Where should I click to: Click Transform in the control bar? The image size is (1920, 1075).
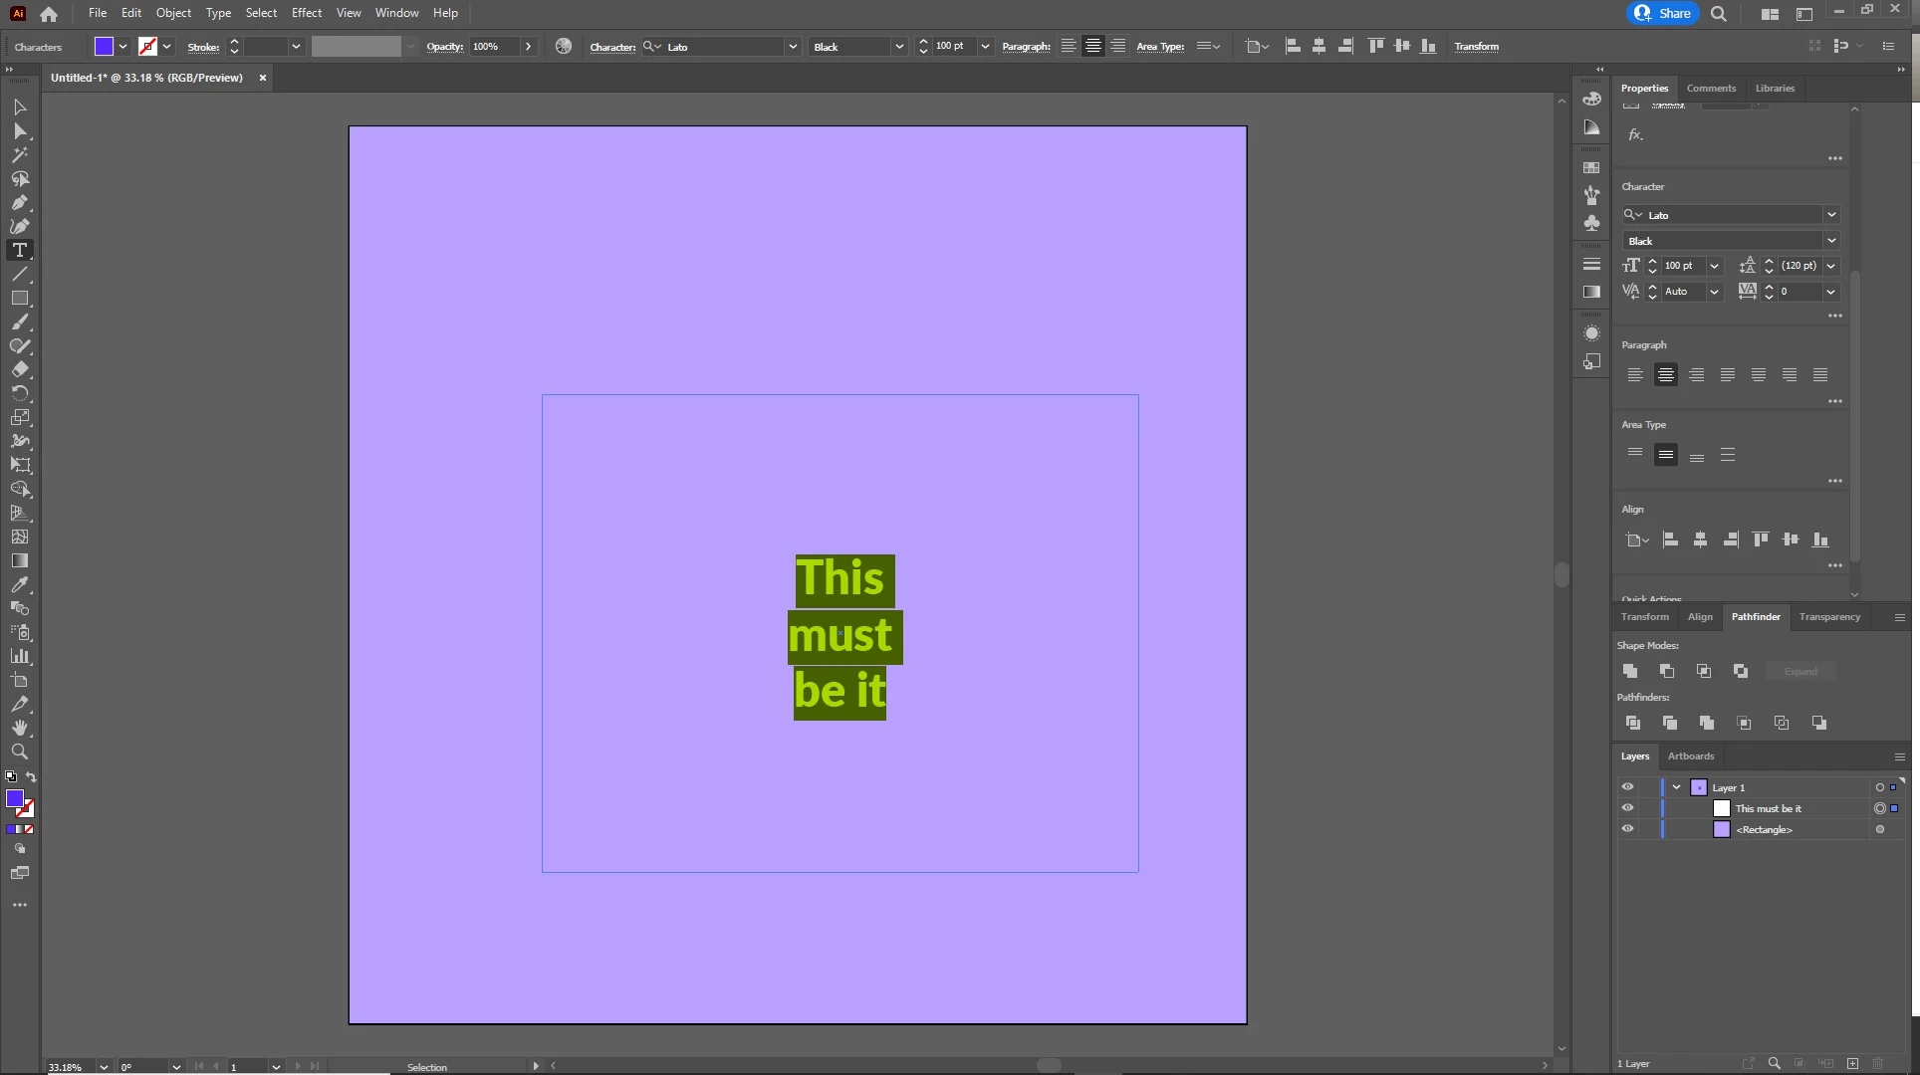point(1476,47)
